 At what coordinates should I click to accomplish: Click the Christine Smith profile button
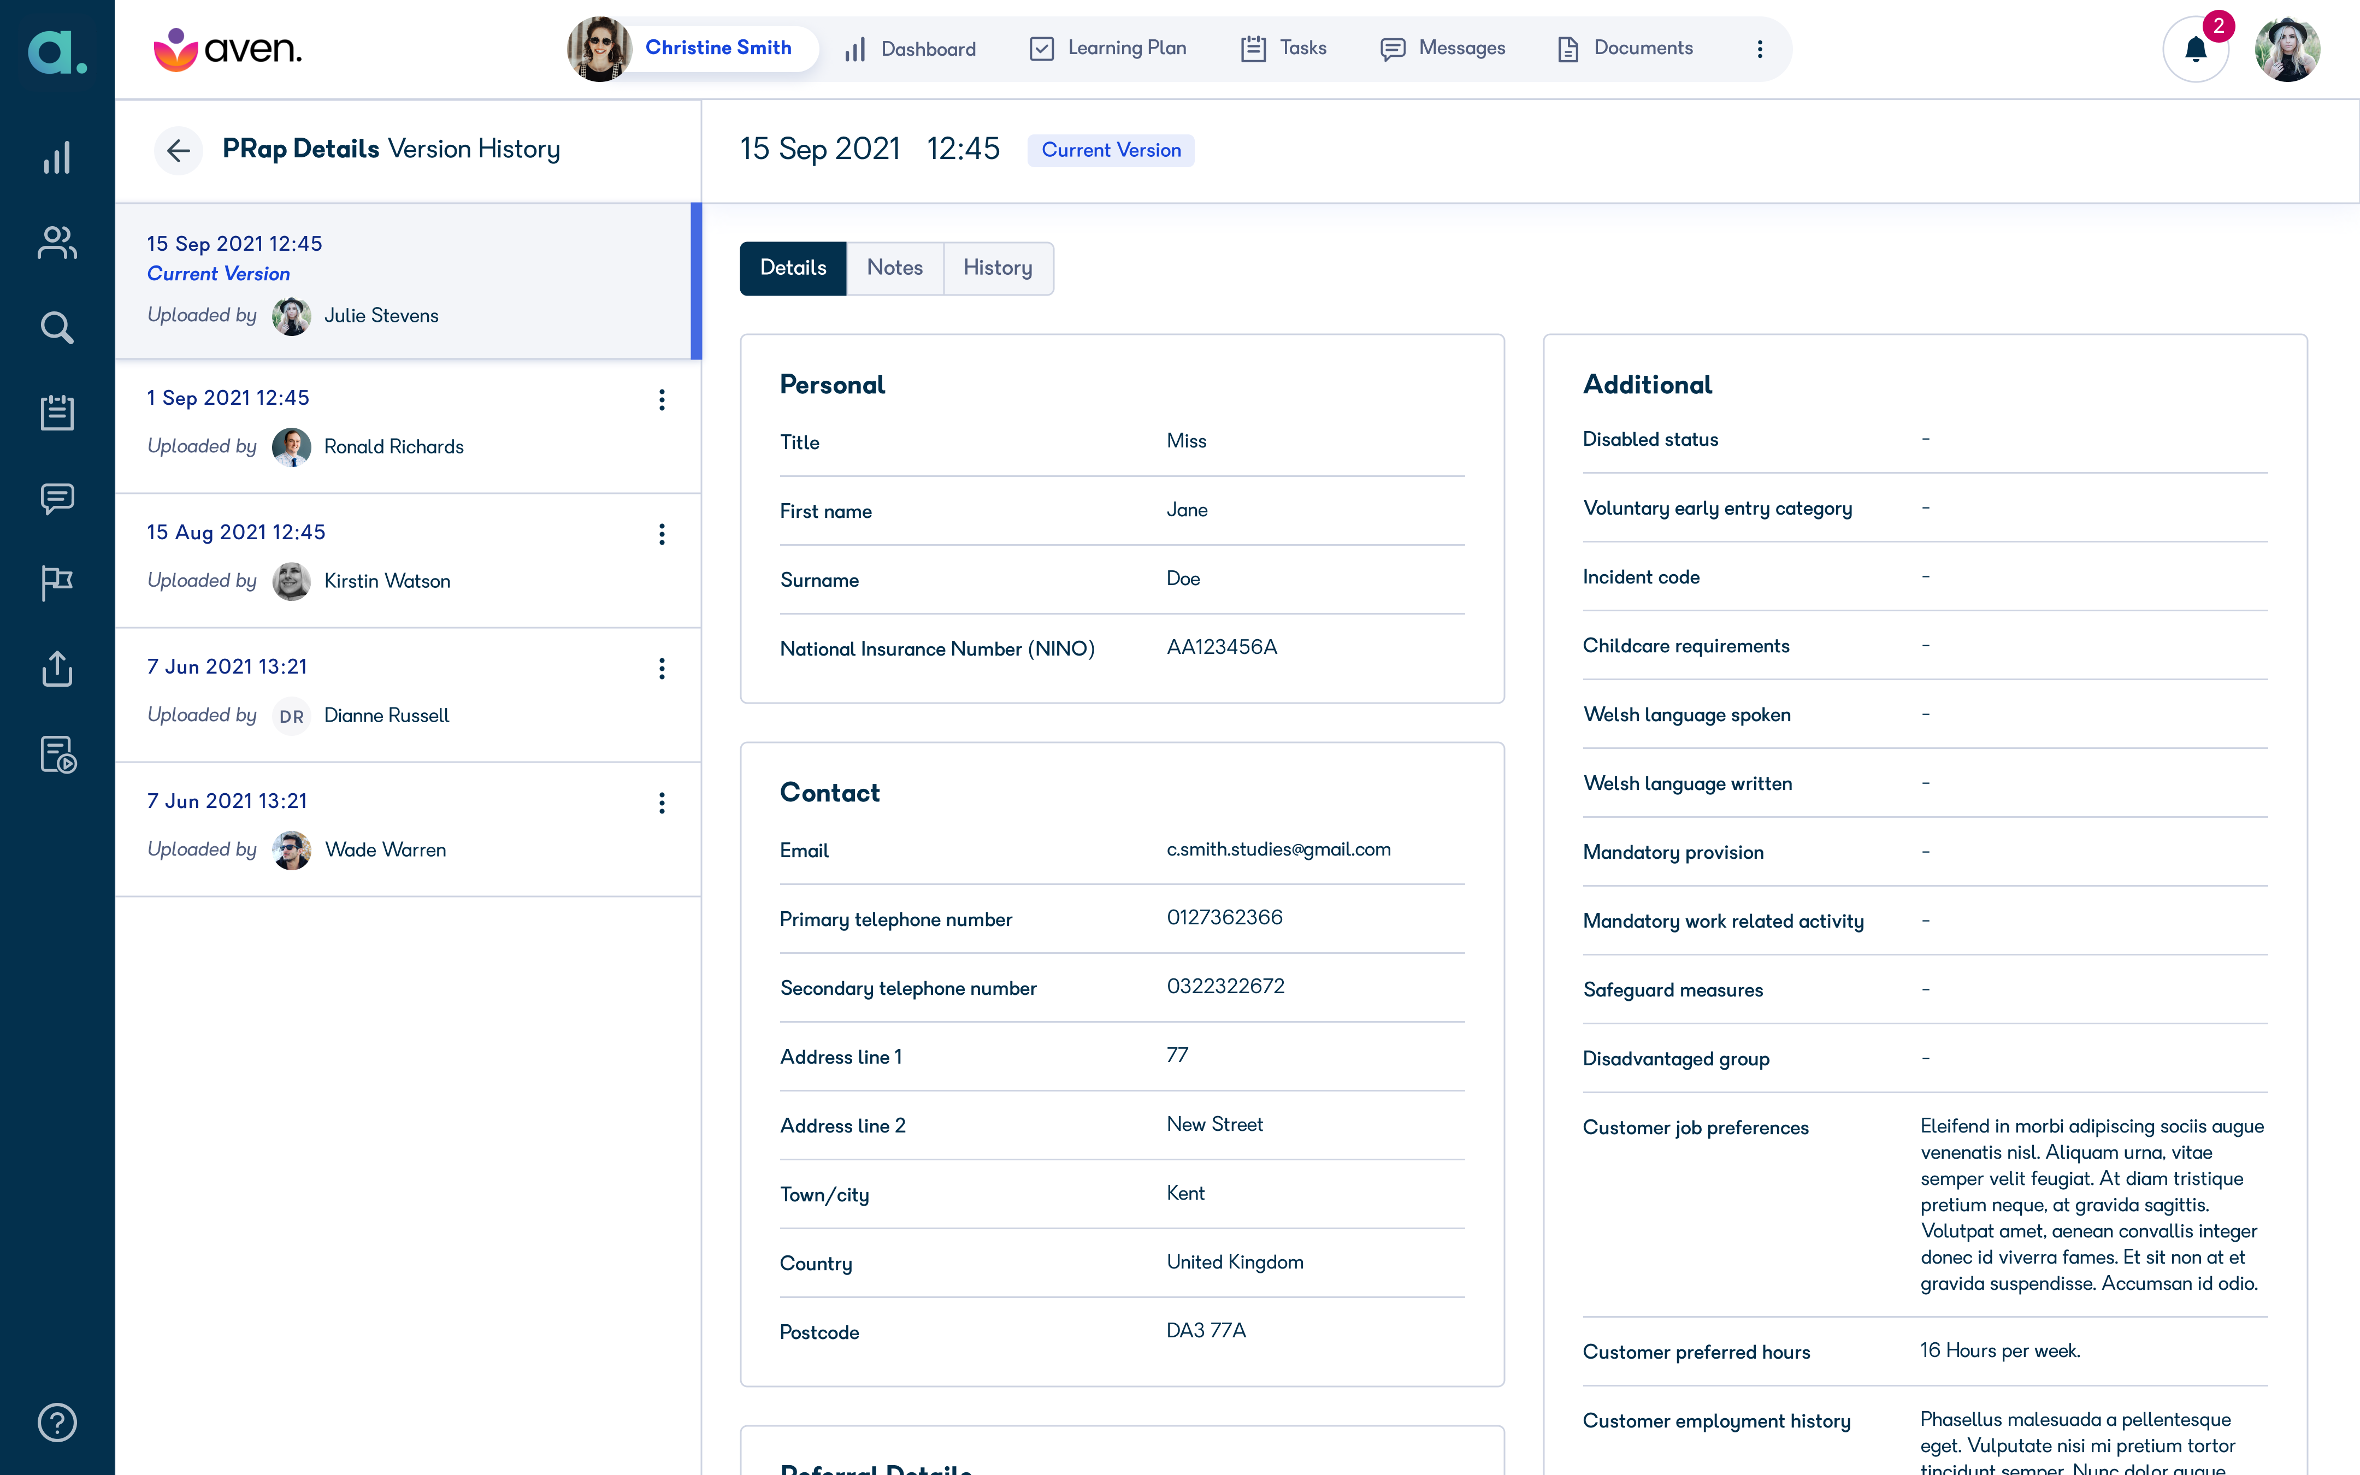click(x=692, y=48)
